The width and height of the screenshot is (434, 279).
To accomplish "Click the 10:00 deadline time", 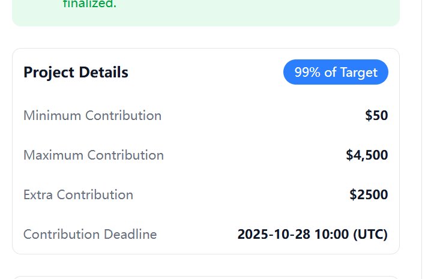I will point(333,234).
